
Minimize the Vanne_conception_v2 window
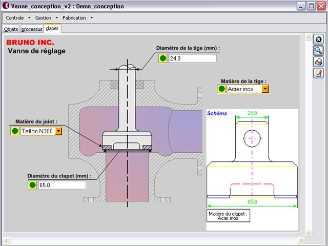(301, 6)
